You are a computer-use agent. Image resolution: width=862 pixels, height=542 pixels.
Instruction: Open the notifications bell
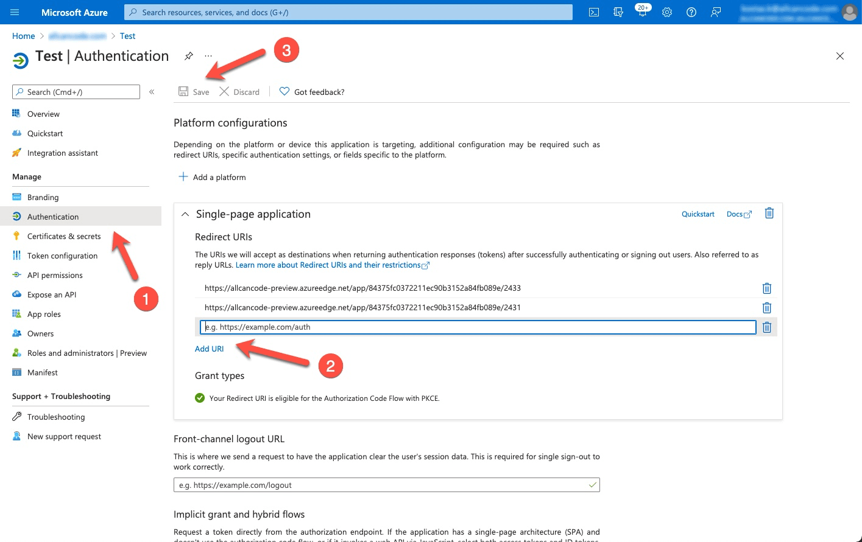(x=642, y=12)
